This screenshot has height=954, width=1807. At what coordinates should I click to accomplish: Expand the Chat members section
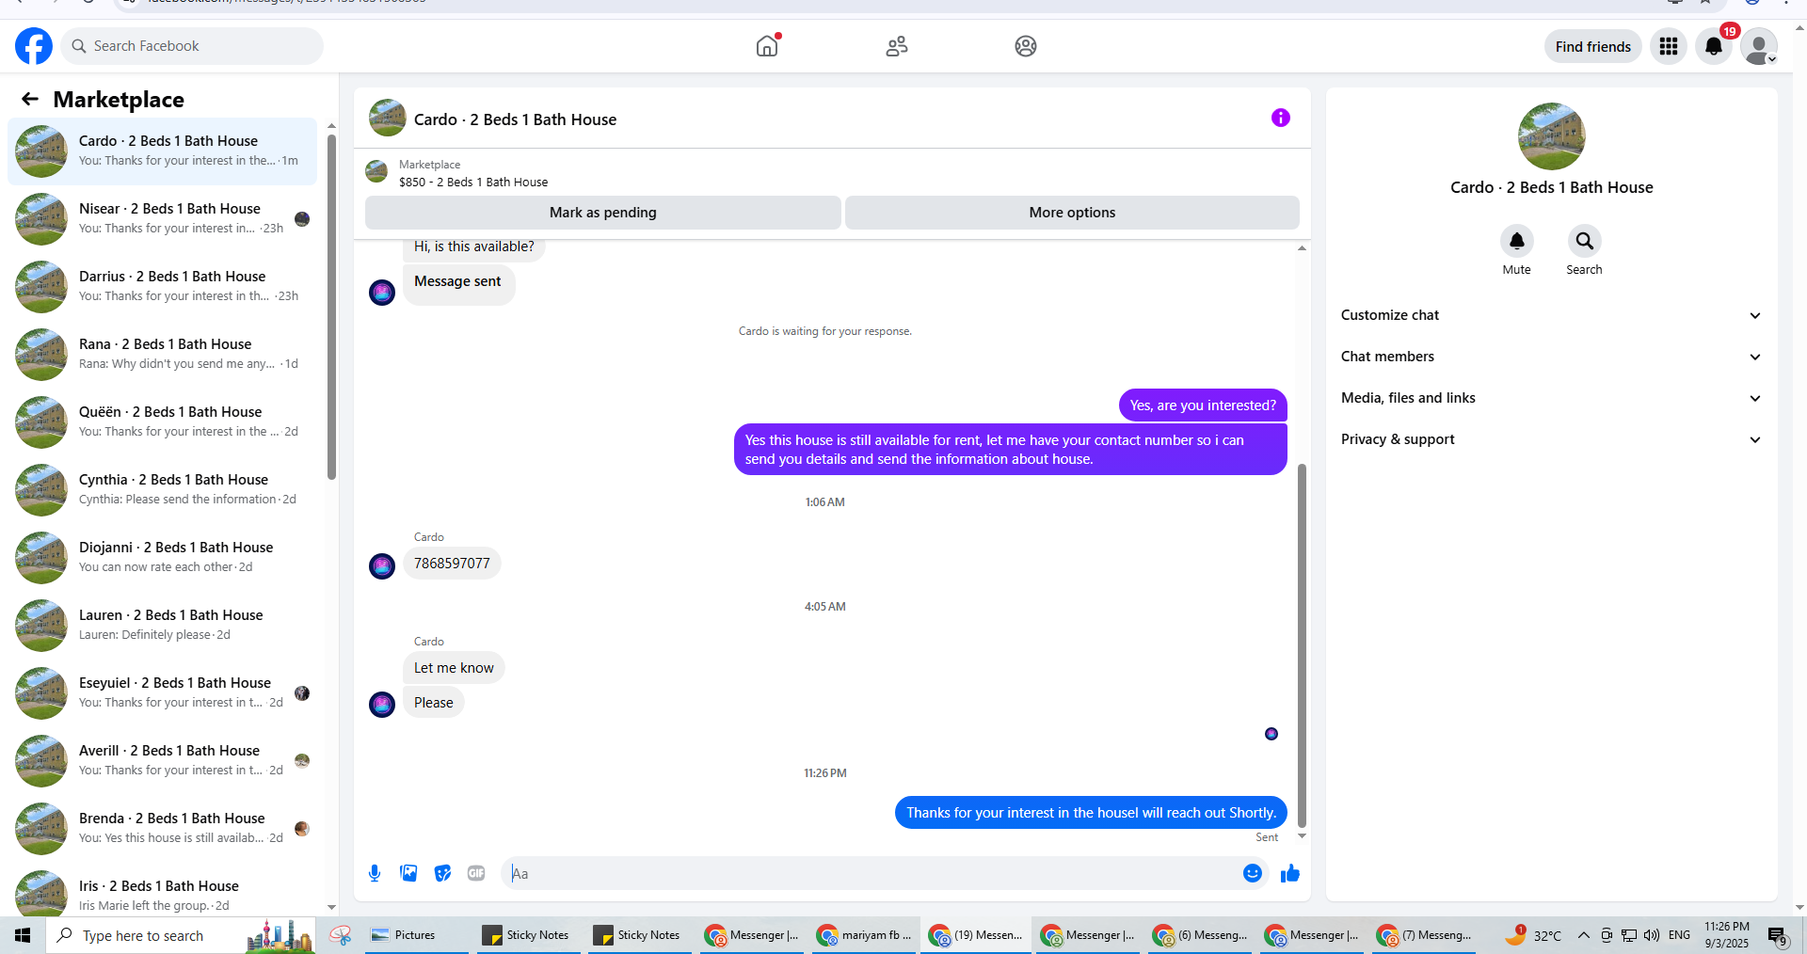[x=1551, y=357]
